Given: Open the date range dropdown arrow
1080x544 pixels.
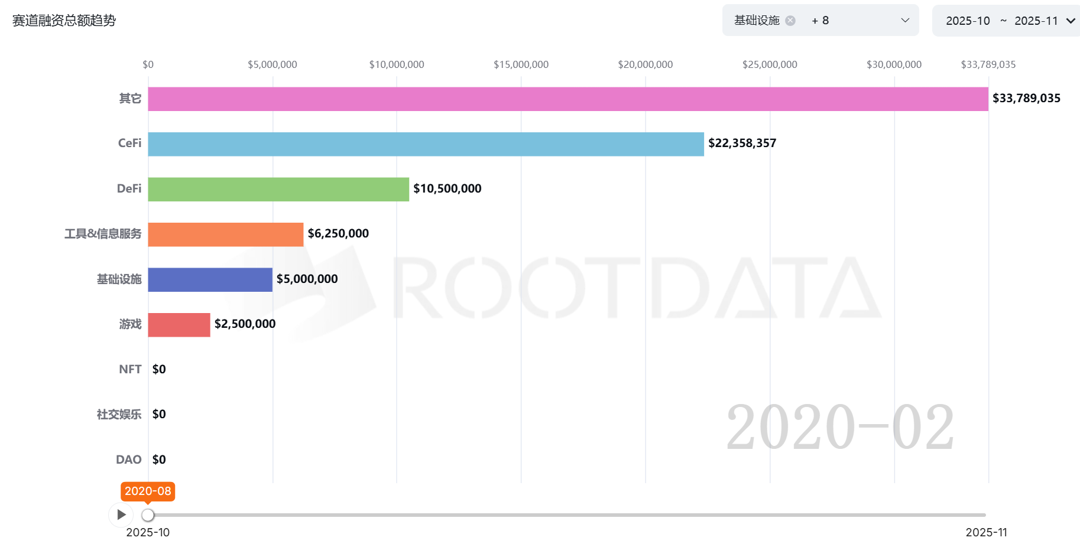Looking at the screenshot, I should (x=1070, y=21).
